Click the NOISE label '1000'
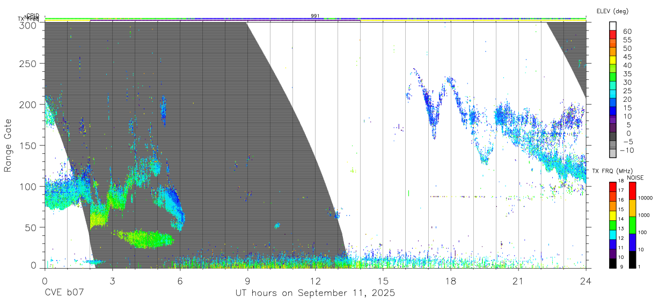The image size is (659, 304). coord(644,216)
